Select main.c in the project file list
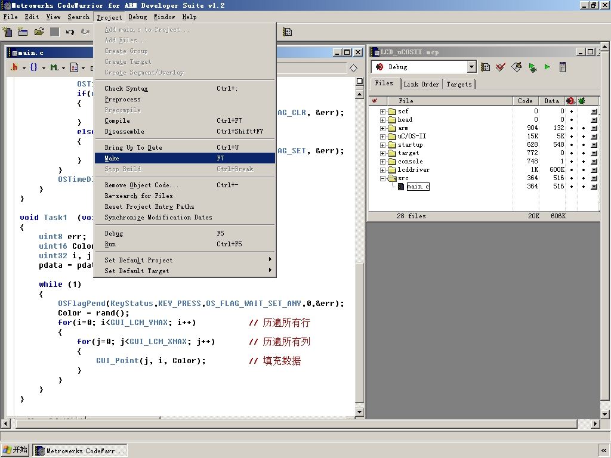Viewport: 611px width, 458px height. click(418, 187)
